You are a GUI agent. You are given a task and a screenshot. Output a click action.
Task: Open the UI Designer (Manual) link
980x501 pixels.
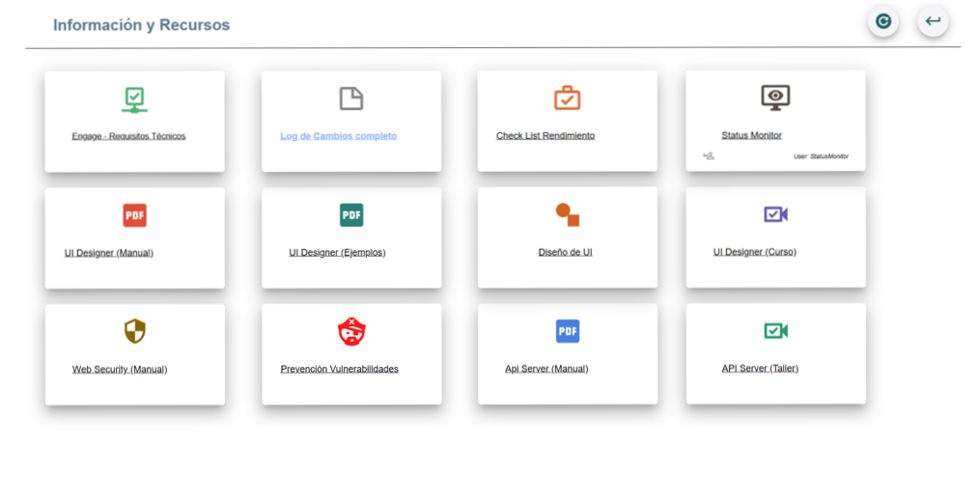tap(109, 253)
